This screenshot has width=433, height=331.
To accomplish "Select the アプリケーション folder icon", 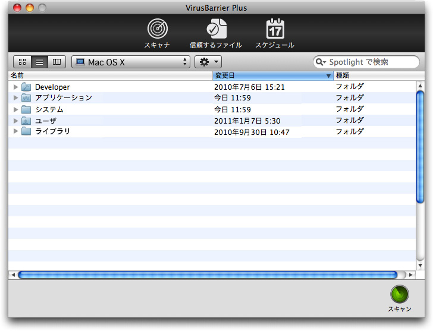I will [26, 97].
